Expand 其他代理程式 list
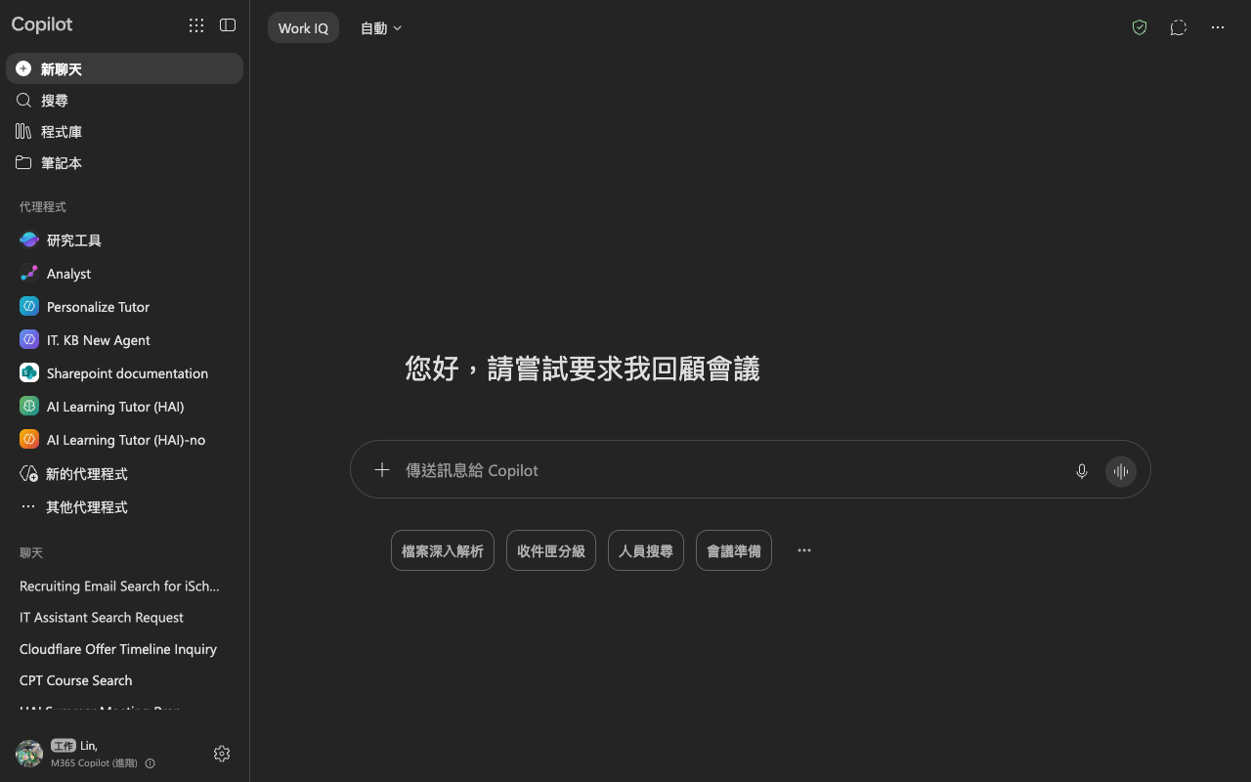The image size is (1251, 782). pos(124,507)
